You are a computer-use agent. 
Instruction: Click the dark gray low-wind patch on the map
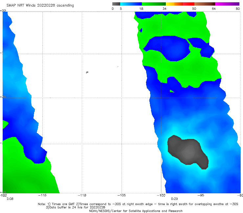click(x=188, y=152)
